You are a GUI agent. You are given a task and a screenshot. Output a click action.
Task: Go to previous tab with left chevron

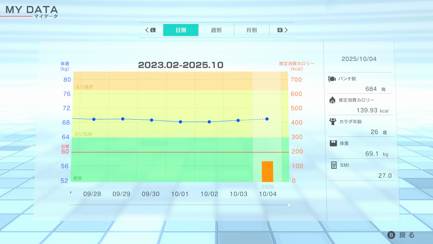point(147,30)
